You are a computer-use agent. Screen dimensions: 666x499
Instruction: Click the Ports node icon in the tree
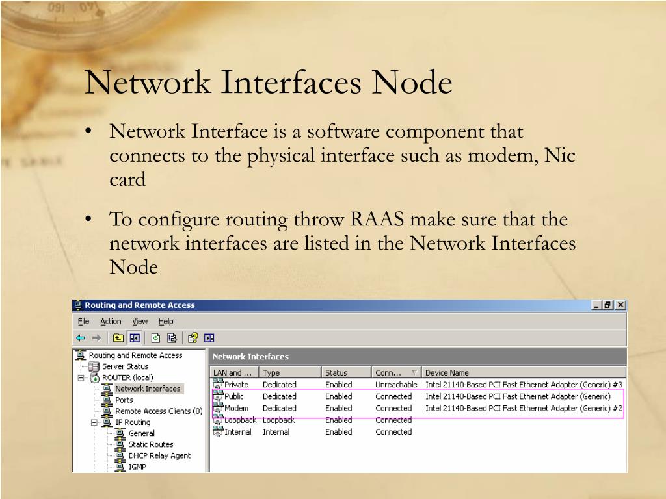coord(107,400)
